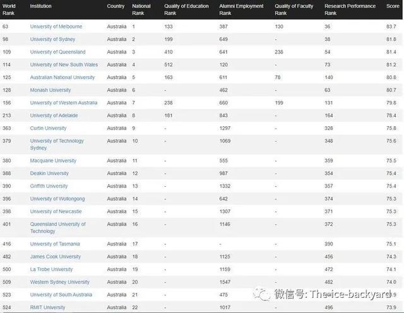Click Alumni Employment Rank header
Viewport: 404px width, 313px height.
coord(241,9)
